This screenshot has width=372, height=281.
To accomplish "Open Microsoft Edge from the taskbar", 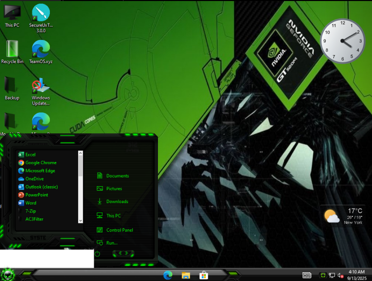I will (x=168, y=275).
